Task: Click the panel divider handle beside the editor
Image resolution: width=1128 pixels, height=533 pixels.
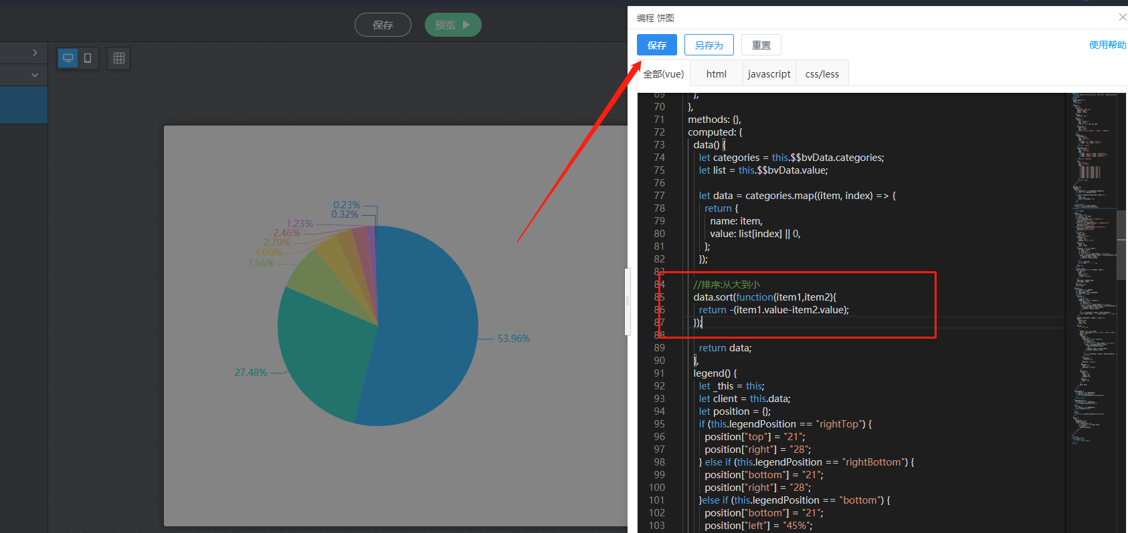Action: tap(628, 302)
